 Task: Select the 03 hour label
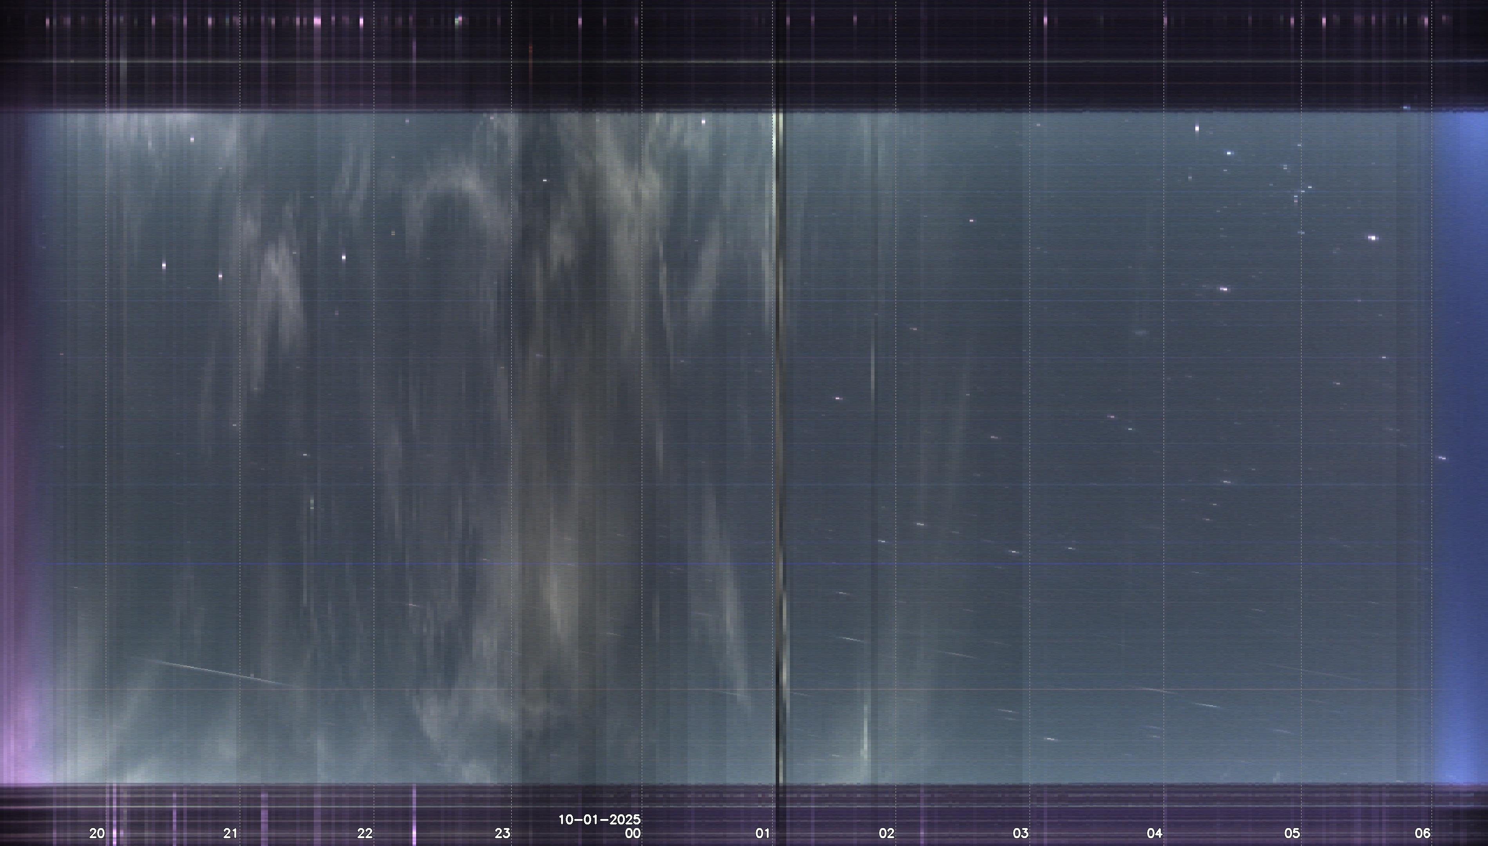[1021, 833]
